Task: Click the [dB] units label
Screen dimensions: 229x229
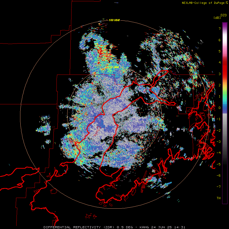Action: click(217, 18)
